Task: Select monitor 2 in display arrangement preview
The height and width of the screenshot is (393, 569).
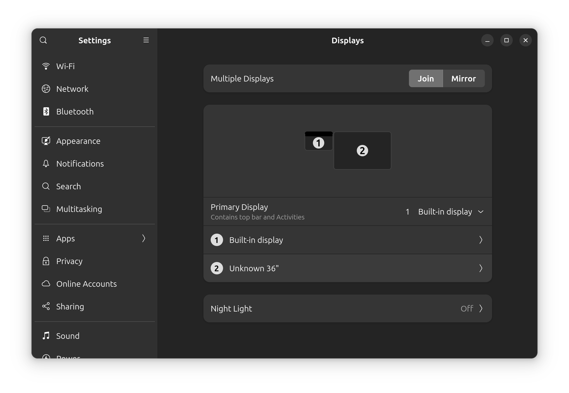Action: point(362,151)
